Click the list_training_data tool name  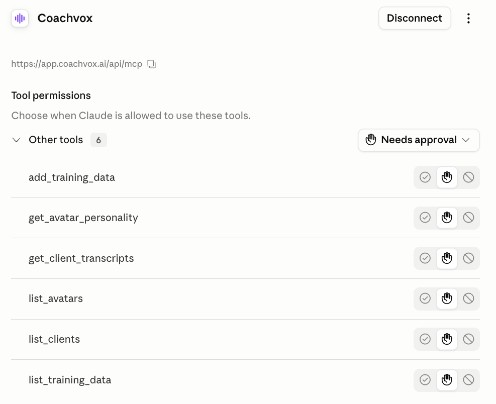tap(70, 380)
